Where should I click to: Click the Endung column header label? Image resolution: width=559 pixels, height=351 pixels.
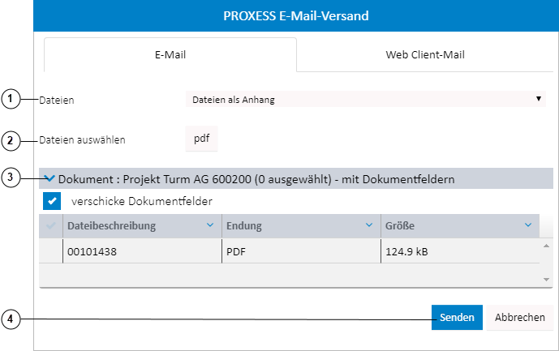pos(243,225)
